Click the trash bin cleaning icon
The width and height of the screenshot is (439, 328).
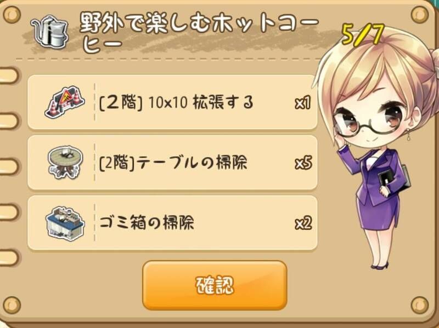tap(65, 223)
